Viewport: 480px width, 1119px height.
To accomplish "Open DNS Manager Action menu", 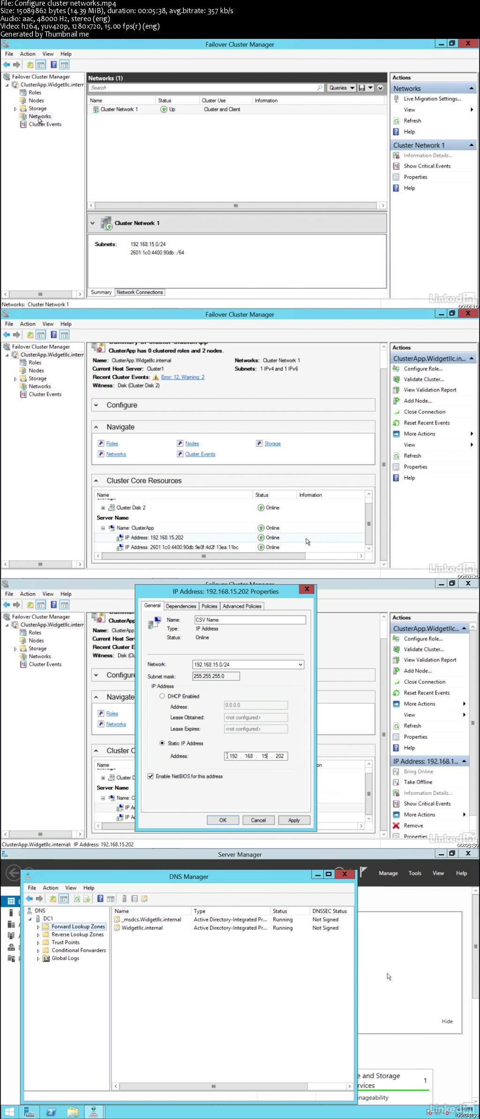I will click(x=51, y=888).
